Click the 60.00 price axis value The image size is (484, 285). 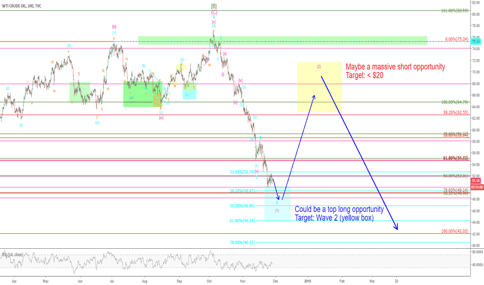click(476, 130)
